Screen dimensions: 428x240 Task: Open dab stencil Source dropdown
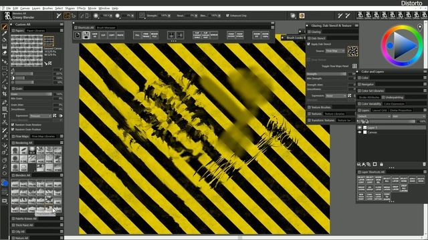[x=335, y=51]
